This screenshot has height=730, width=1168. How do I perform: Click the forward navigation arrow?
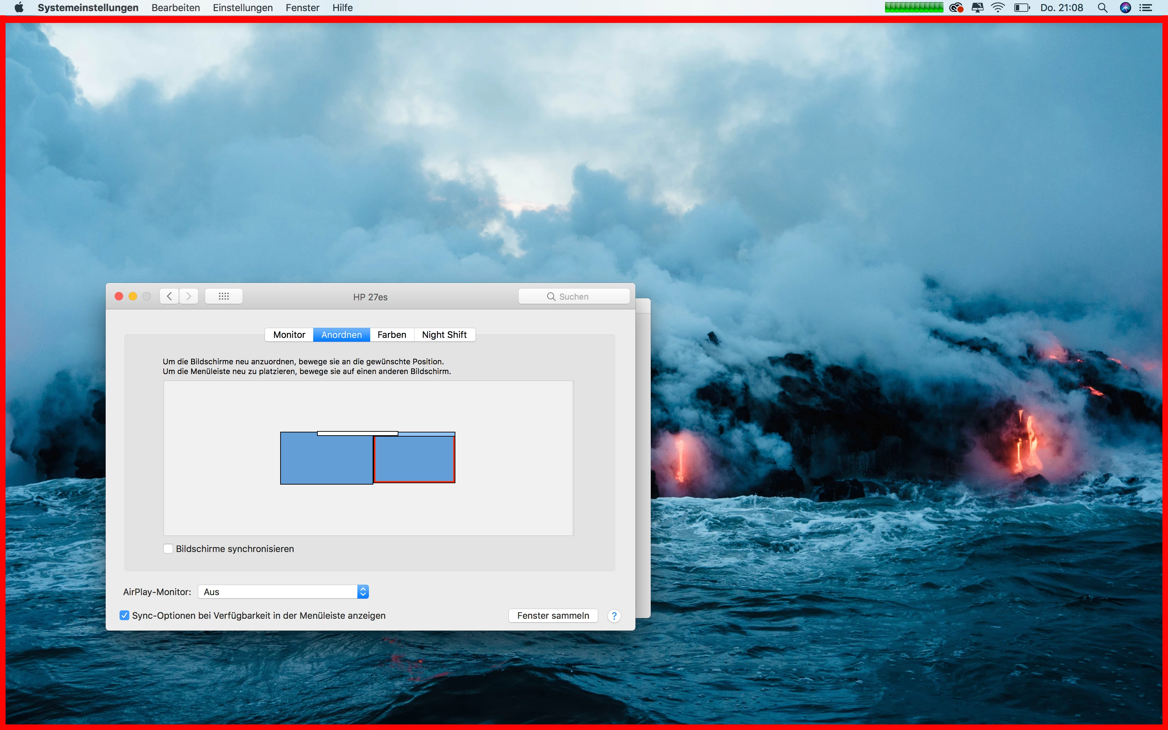(189, 296)
